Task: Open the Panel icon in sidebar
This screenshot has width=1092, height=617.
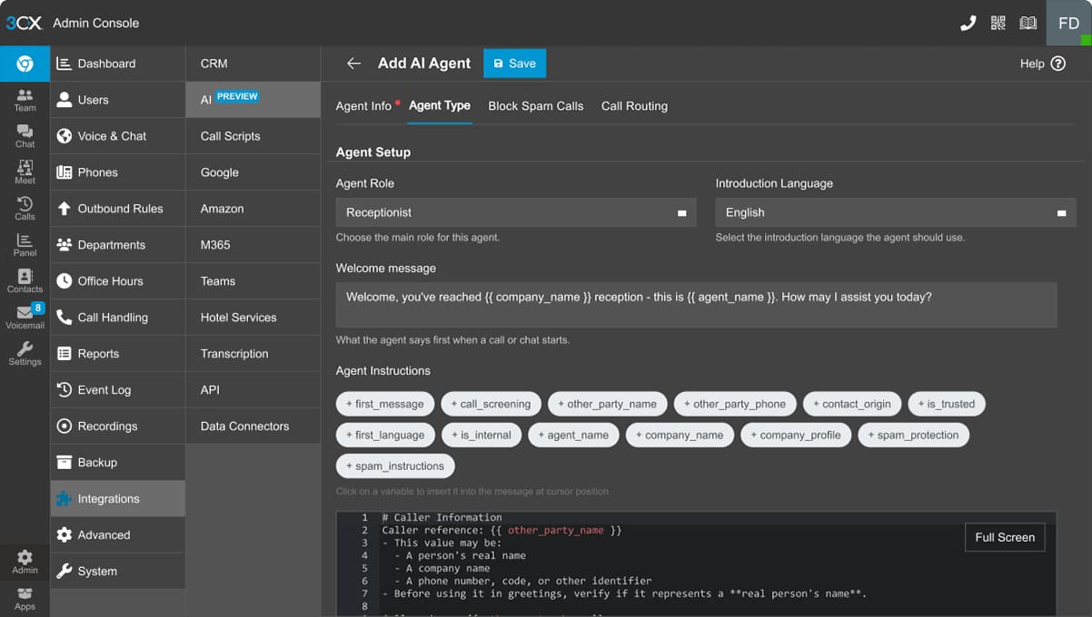Action: 25,244
